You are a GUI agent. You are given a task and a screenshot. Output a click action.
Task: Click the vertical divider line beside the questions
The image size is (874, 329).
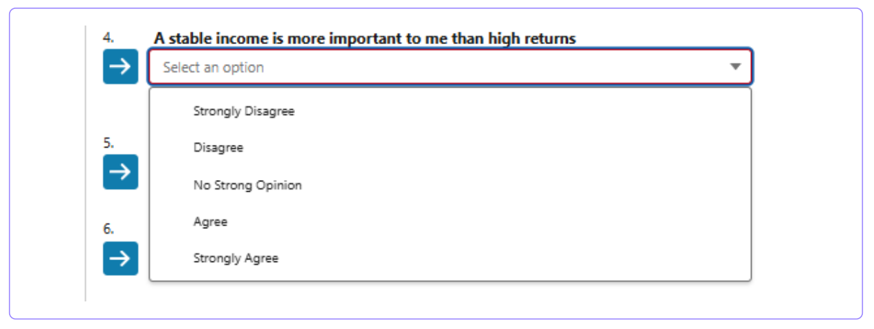[x=86, y=163]
